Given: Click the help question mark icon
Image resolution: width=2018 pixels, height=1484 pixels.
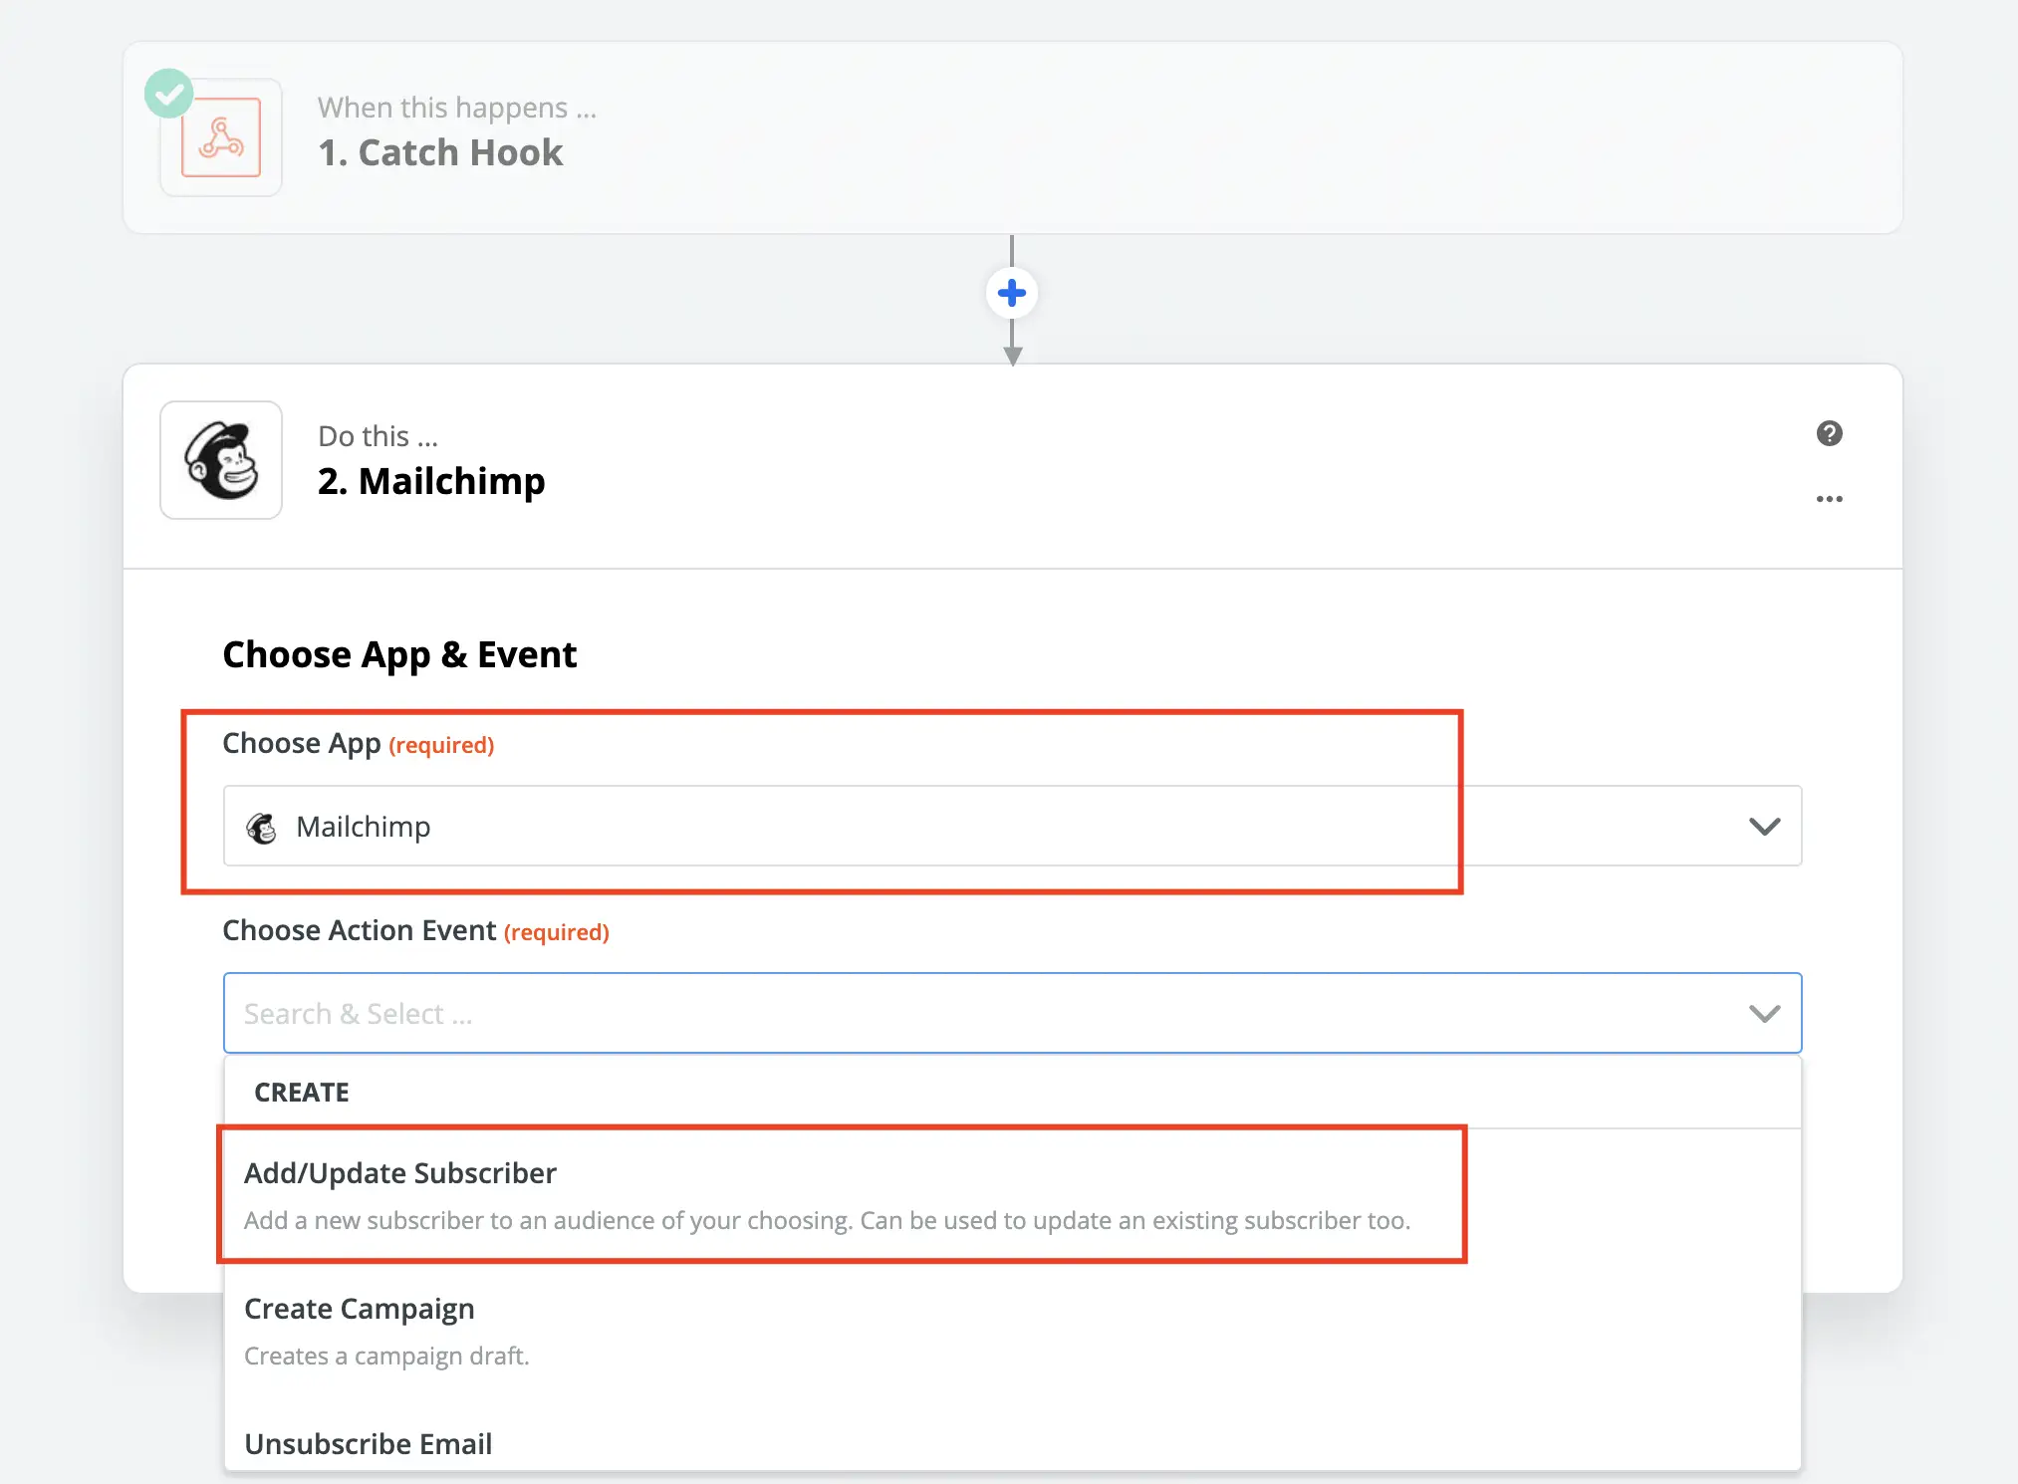Looking at the screenshot, I should [1830, 433].
